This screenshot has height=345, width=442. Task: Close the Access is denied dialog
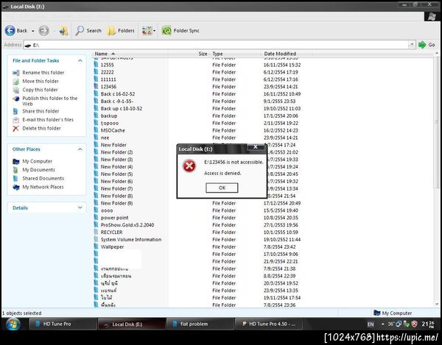pos(256,147)
